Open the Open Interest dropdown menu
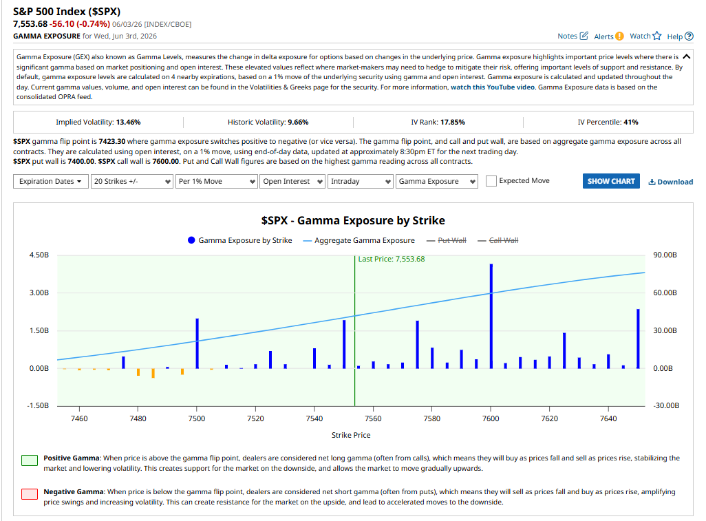This screenshot has width=706, height=521. point(292,182)
